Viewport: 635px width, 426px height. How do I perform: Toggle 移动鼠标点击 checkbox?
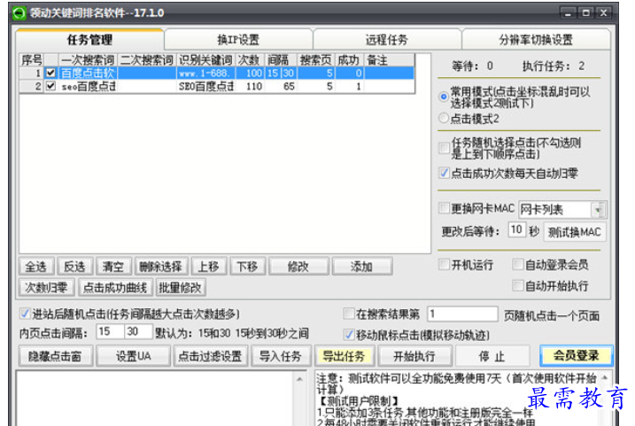tap(349, 335)
